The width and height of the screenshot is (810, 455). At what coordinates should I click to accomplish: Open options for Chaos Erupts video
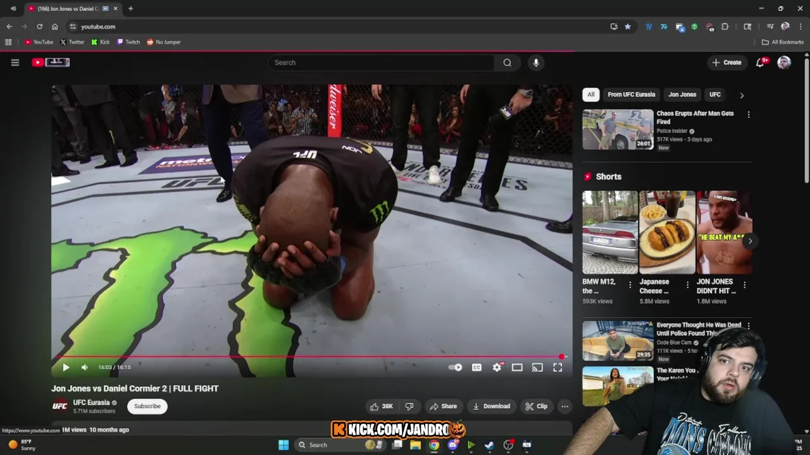[749, 115]
